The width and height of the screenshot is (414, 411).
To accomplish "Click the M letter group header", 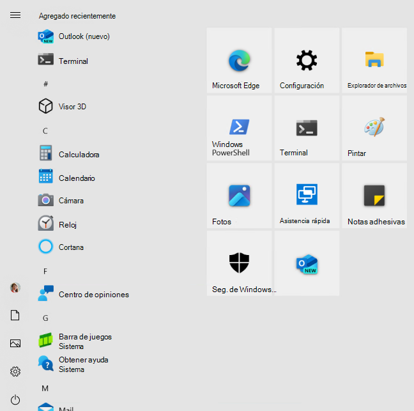I will point(45,388).
